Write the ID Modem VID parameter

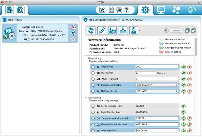pos(190,67)
